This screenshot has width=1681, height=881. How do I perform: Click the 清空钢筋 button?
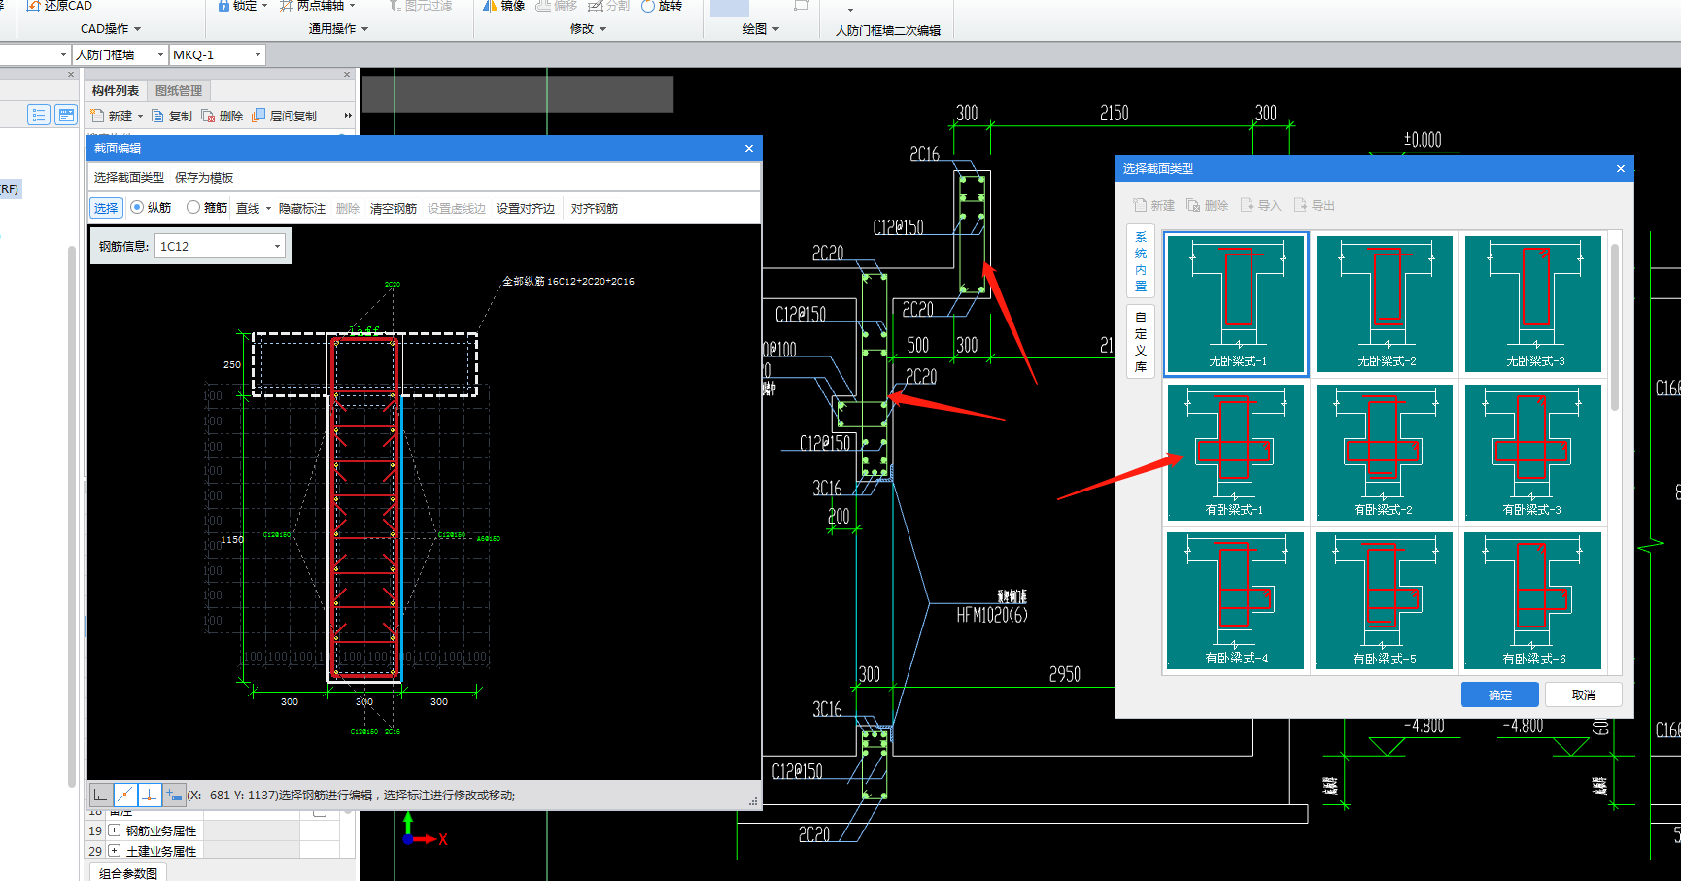click(x=394, y=209)
